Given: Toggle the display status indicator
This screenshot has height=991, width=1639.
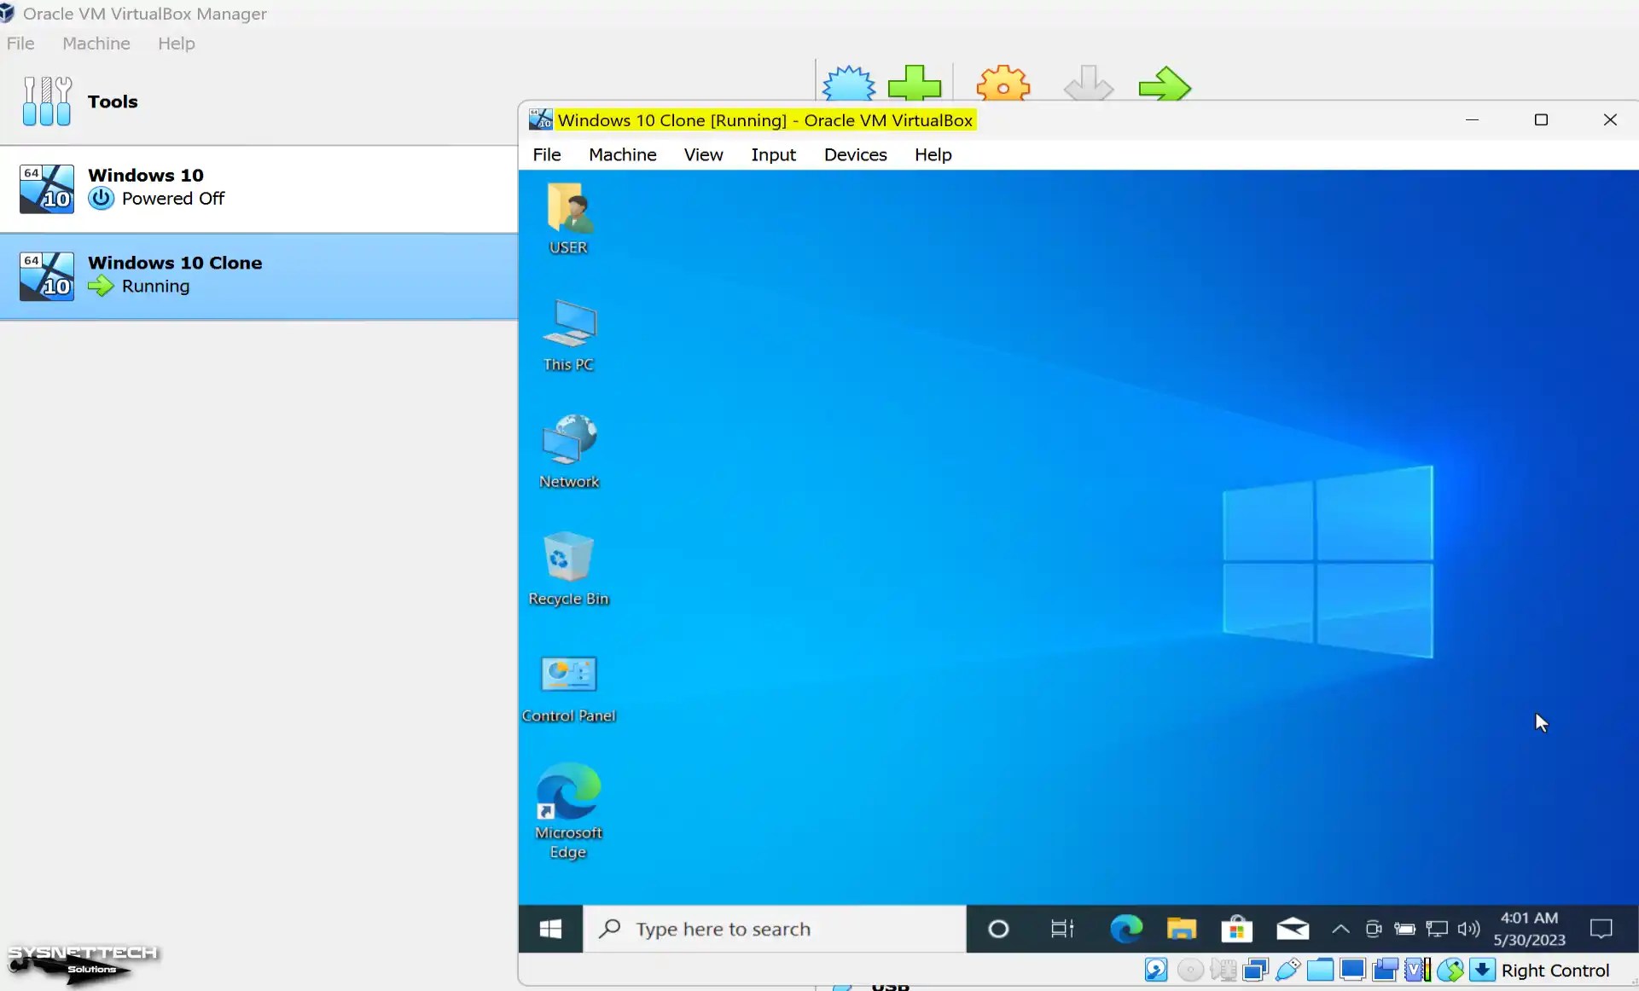Looking at the screenshot, I should click(x=1353, y=970).
